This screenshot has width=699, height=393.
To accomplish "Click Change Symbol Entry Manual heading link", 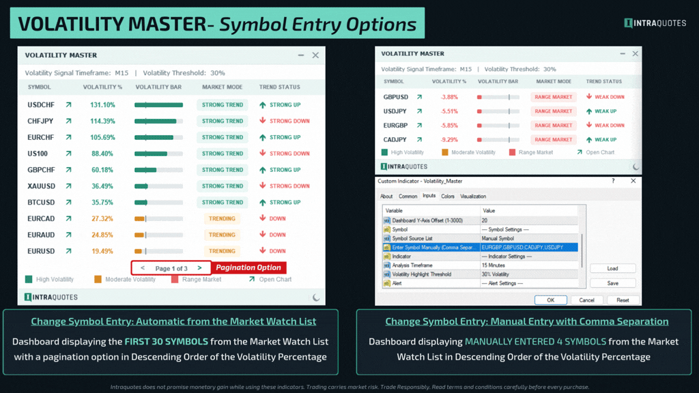I will click(x=526, y=321).
